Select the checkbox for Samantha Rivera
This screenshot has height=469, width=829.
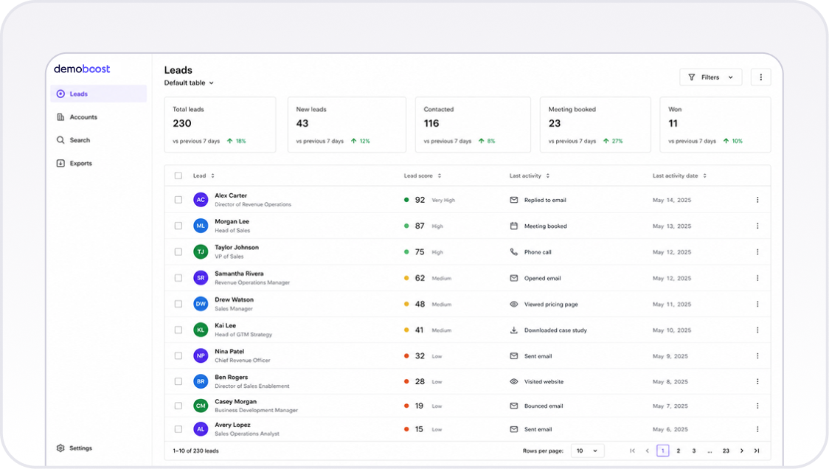coord(178,278)
